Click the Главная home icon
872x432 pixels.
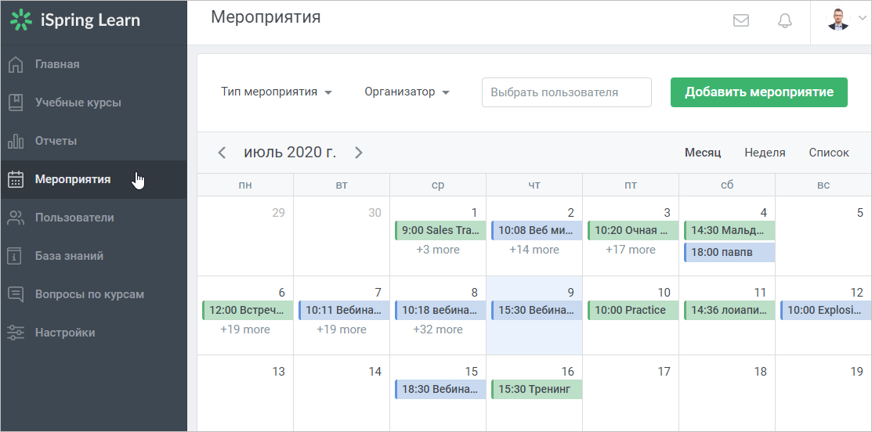click(x=16, y=64)
